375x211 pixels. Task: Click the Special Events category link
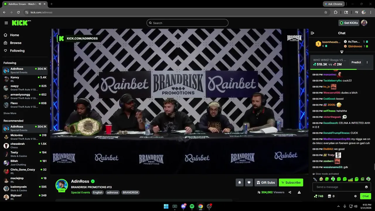80,193
